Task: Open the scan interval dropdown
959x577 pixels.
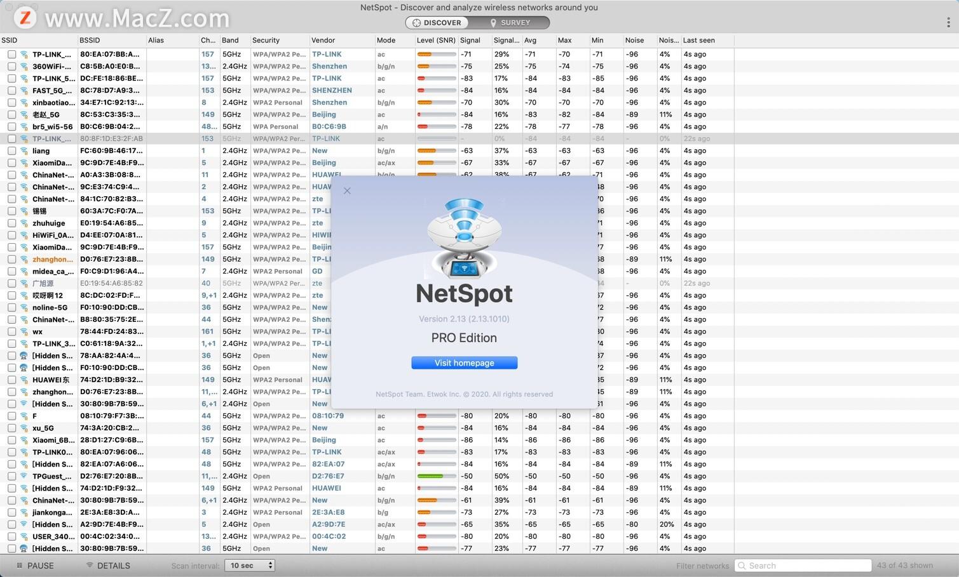Action: tap(249, 565)
